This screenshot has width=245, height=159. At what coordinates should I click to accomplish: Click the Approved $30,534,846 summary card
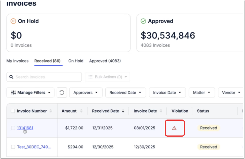[190, 33]
